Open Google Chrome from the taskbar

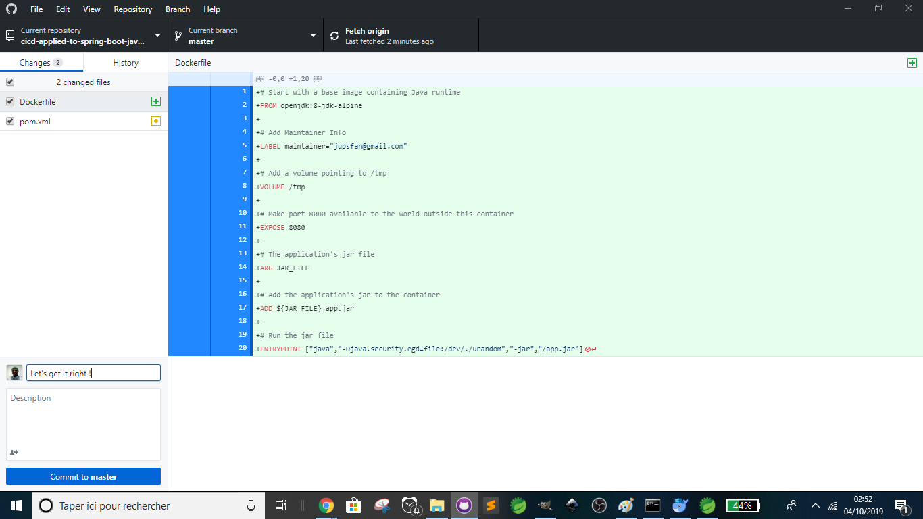(326, 505)
